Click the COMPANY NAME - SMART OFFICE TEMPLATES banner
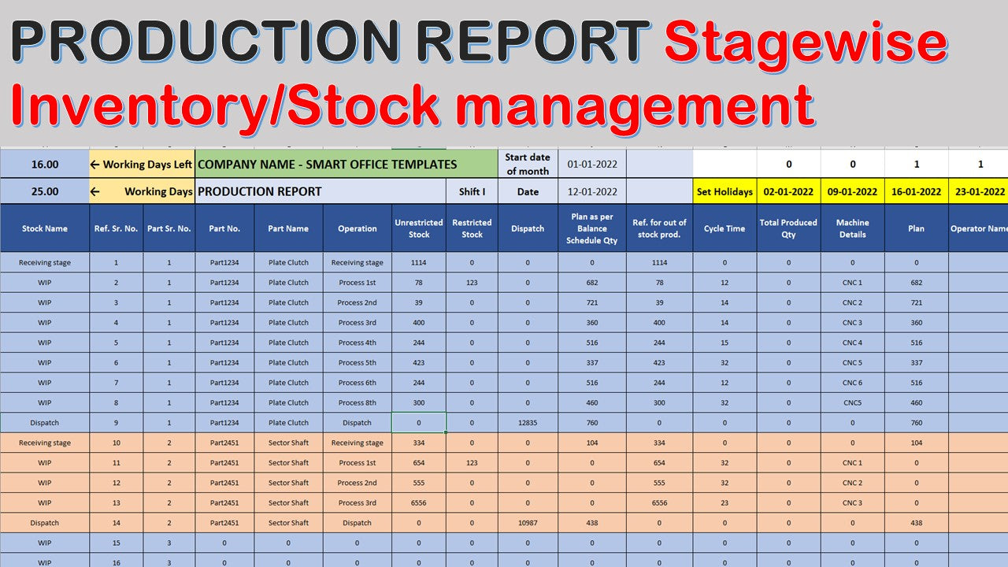 [327, 164]
